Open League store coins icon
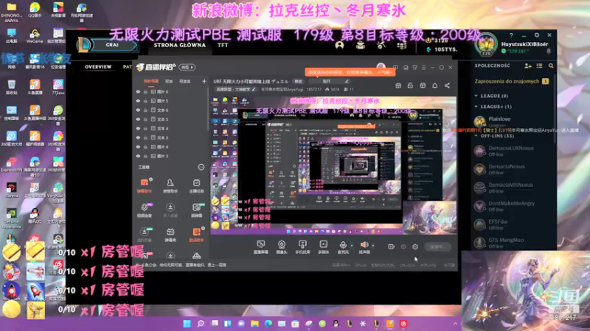 click(x=402, y=46)
